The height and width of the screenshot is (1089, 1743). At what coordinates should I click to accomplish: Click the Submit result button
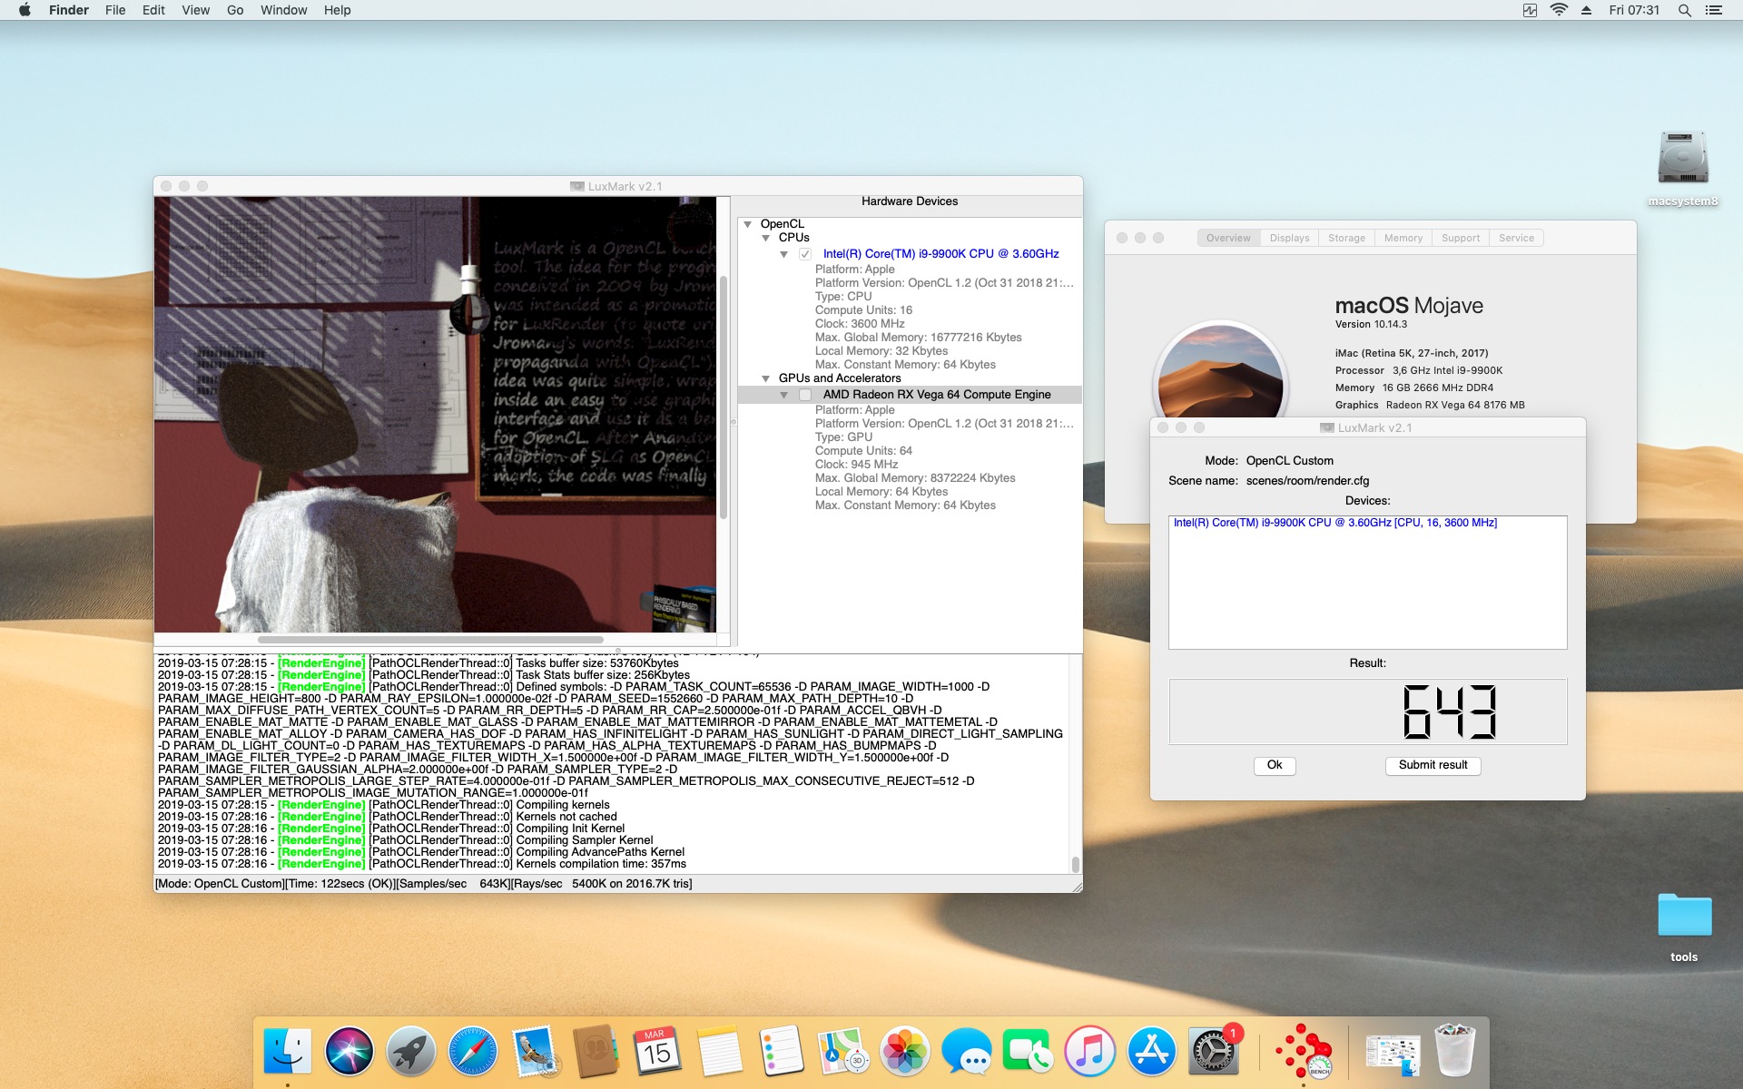tap(1433, 765)
